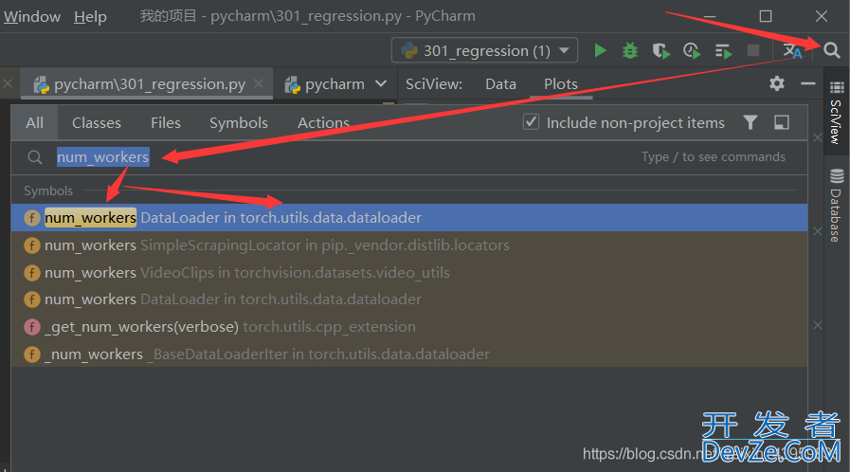Hide the SciView panel with minus icon

(x=808, y=83)
